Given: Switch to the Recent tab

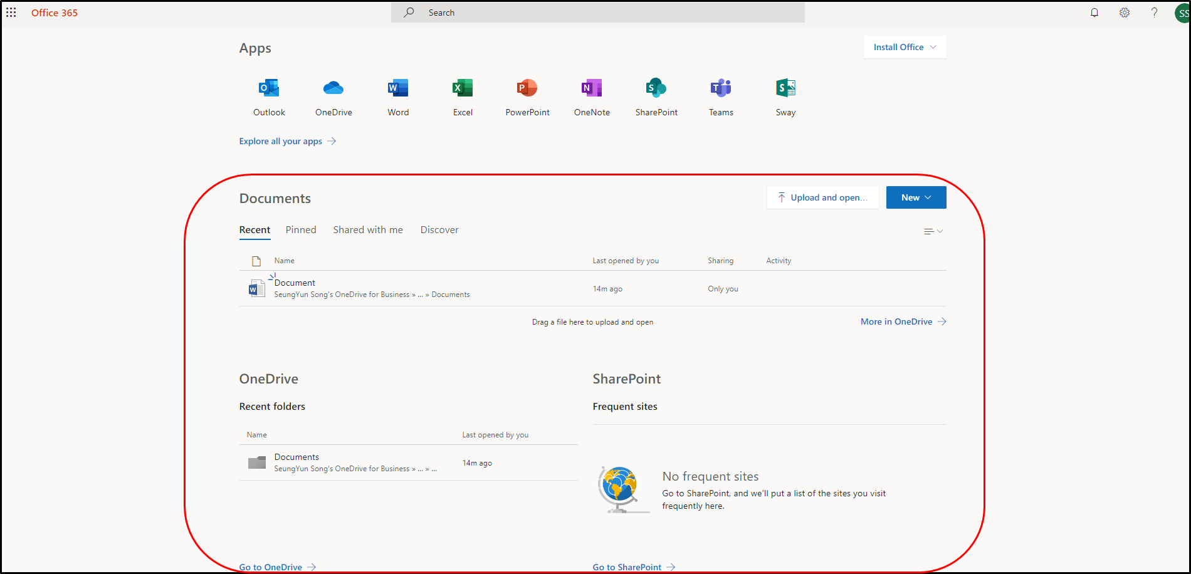Looking at the screenshot, I should coord(254,230).
